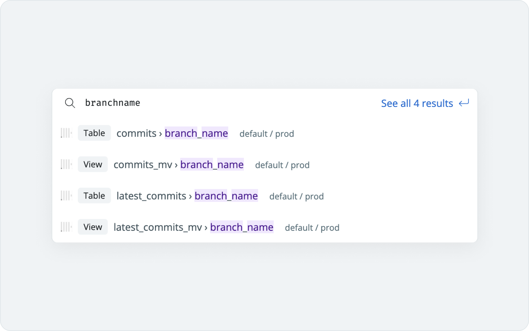Image resolution: width=529 pixels, height=331 pixels.
Task: Select the commits_mv › branch_name search result
Action: 179,165
